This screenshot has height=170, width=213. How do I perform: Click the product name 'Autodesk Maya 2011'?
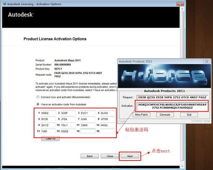tap(68, 61)
